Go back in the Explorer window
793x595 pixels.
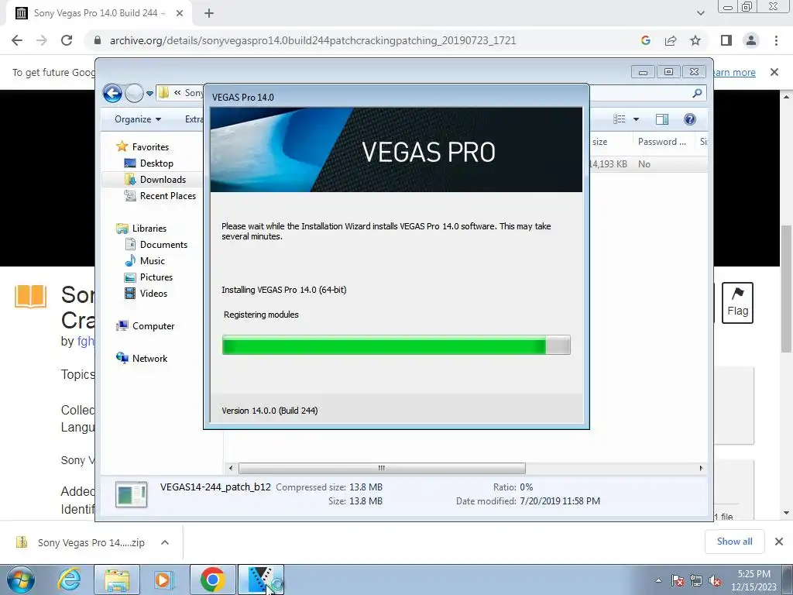pos(112,93)
